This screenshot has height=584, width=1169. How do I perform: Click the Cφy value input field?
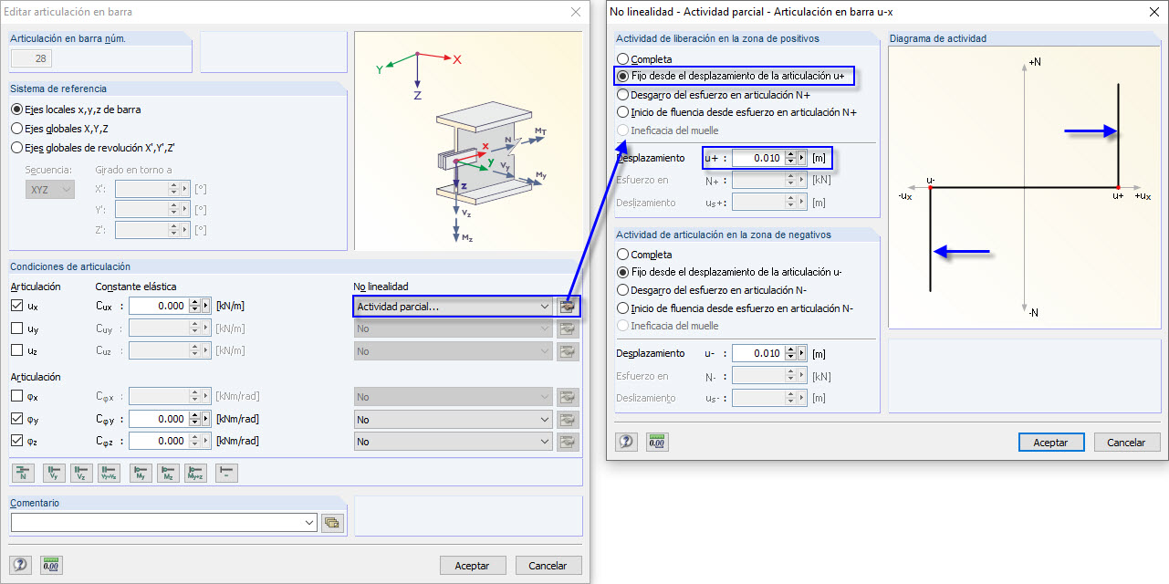pyautogui.click(x=159, y=420)
